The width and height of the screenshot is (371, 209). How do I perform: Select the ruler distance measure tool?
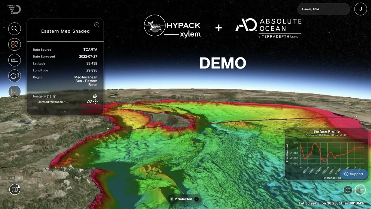[14, 60]
